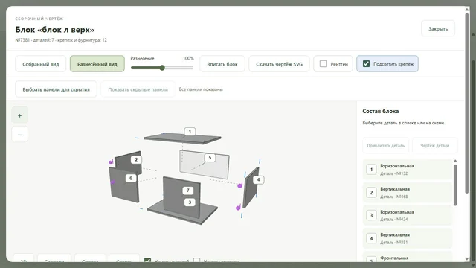Select panel label 6 on the scheme
This screenshot has width=476, height=268.
coord(131,178)
